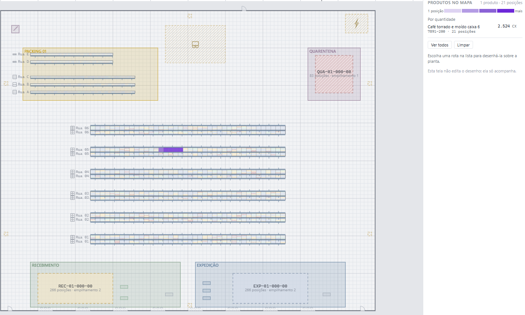This screenshot has width=525, height=315.
Task: Click the stairs icon on the floor plan
Action: [15, 29]
